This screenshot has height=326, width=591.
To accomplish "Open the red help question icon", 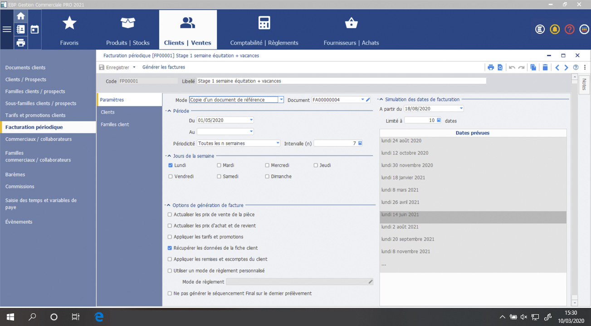I will click(x=570, y=29).
